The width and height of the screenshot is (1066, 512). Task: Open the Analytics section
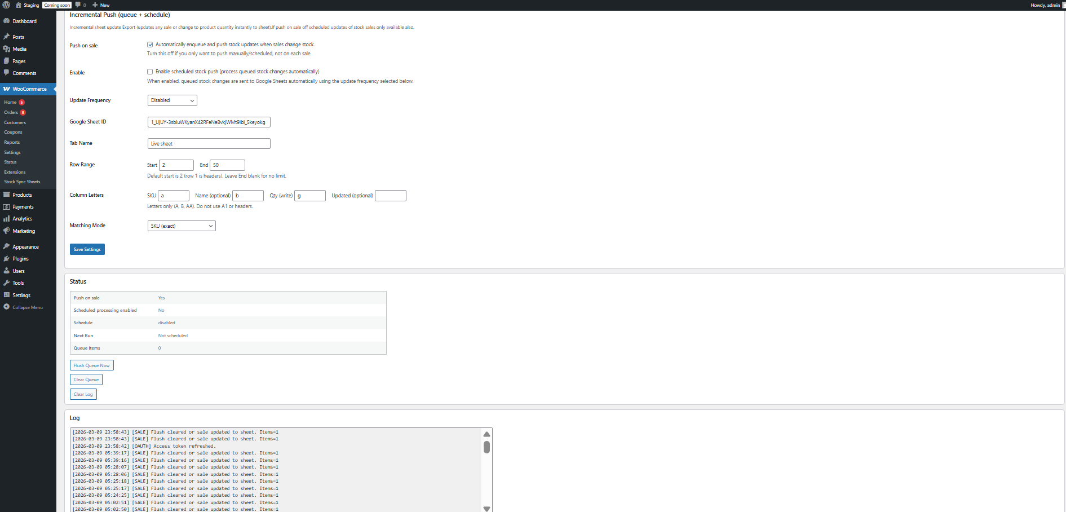tap(22, 218)
